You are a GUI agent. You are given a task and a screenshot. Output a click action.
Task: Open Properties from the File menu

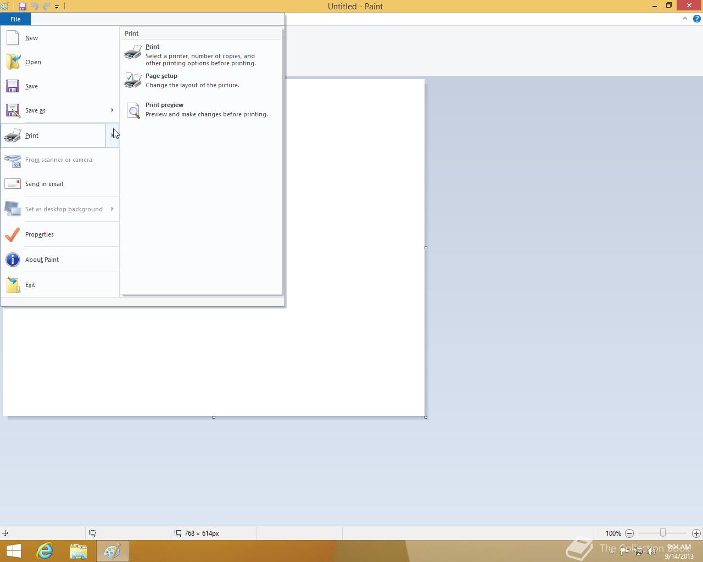pyautogui.click(x=60, y=234)
